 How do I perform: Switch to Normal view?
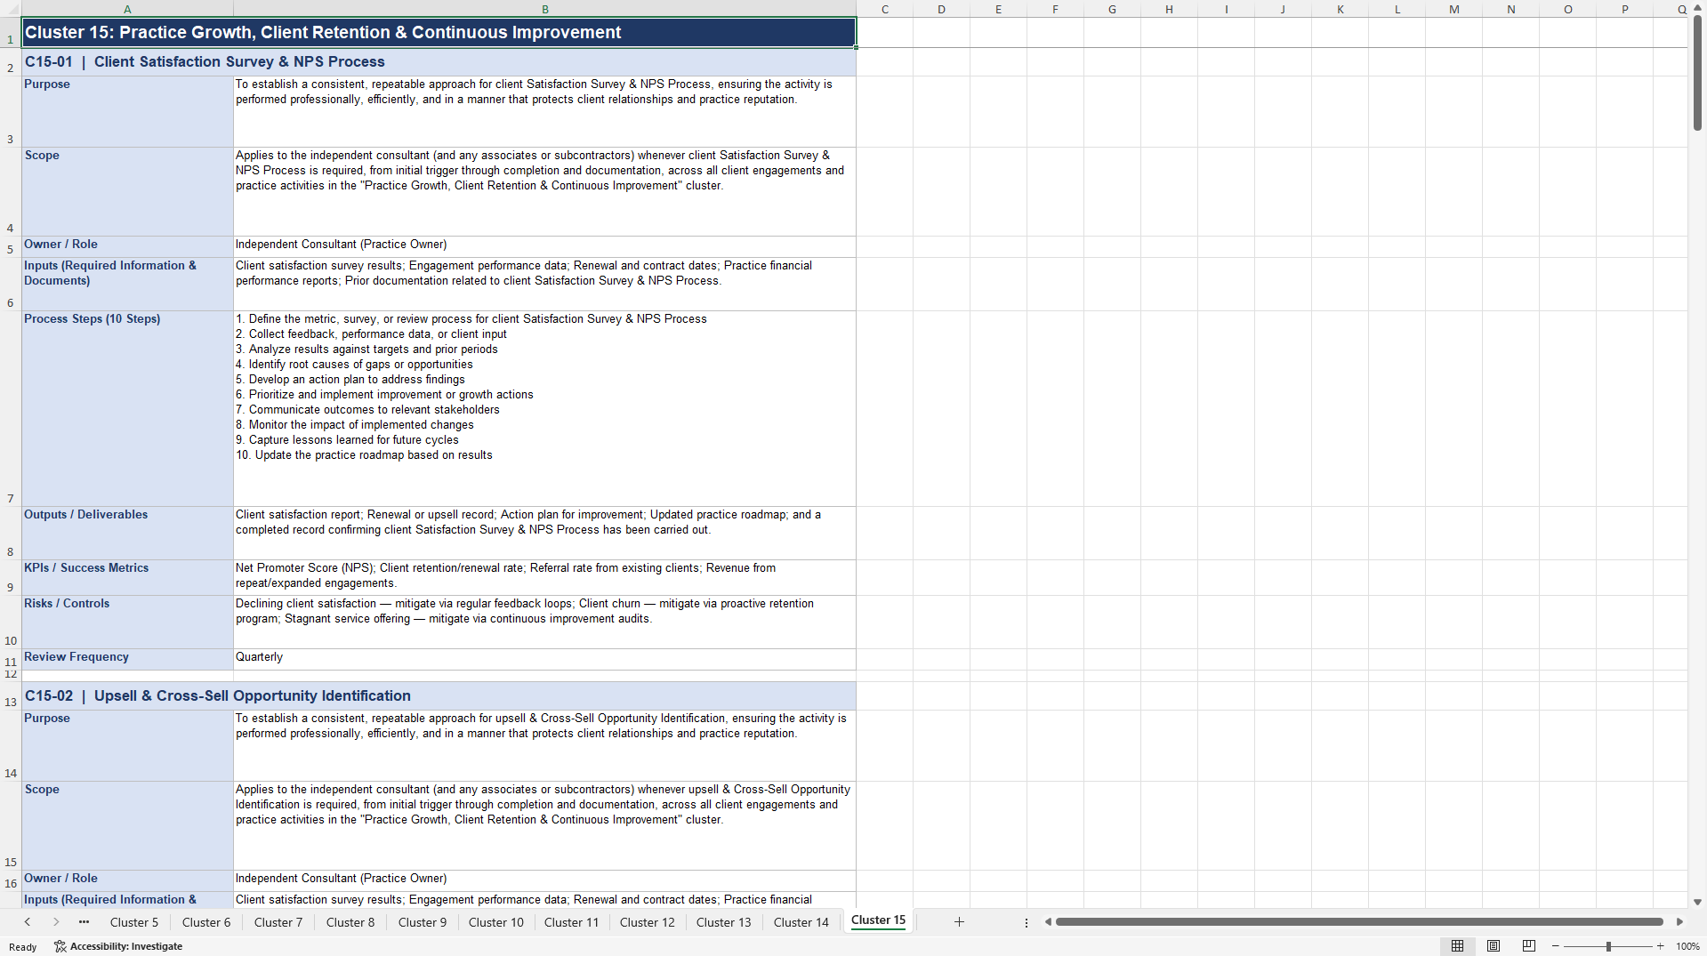pyautogui.click(x=1457, y=946)
